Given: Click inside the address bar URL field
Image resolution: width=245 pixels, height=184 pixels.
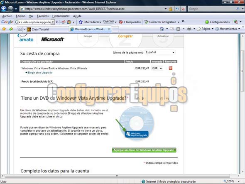Looking at the screenshot, I should [94, 9].
